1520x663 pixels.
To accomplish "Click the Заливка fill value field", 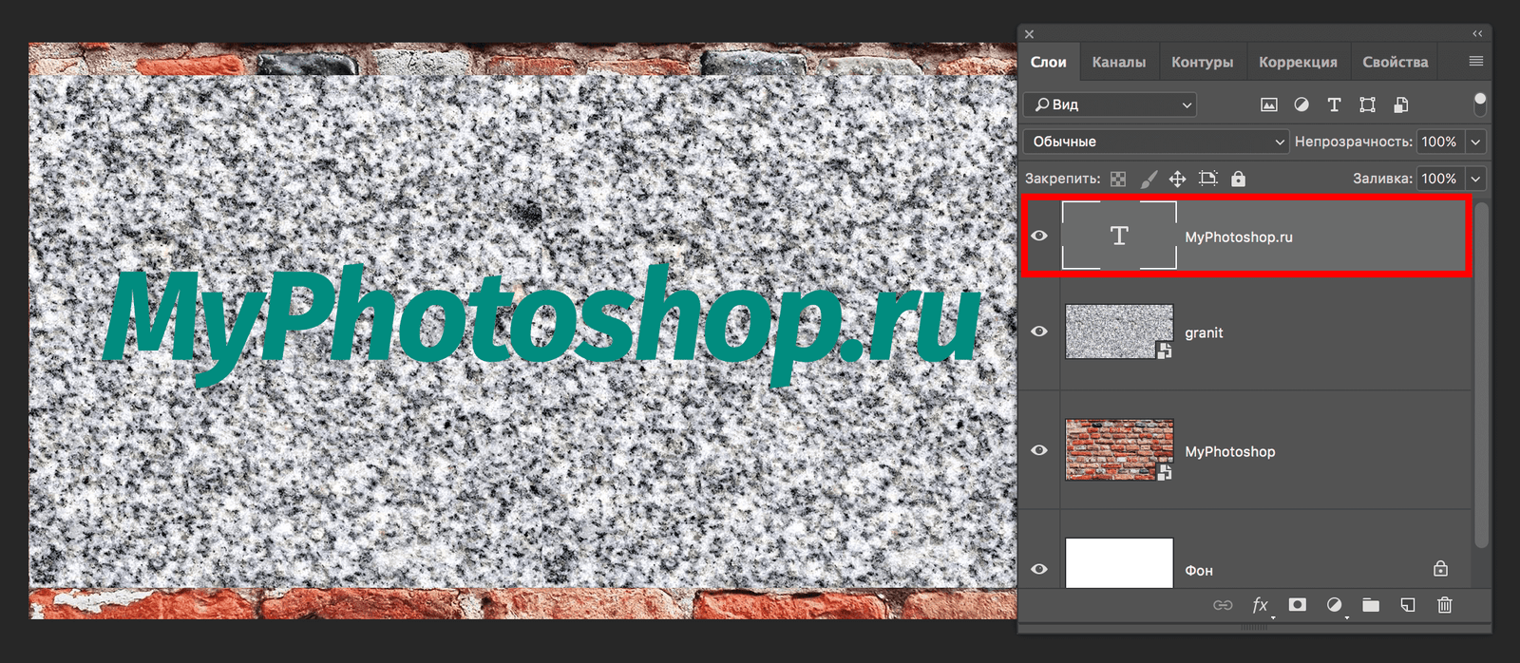I will pyautogui.click(x=1439, y=179).
